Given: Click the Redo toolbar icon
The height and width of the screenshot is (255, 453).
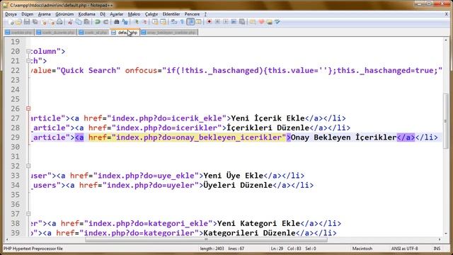Looking at the screenshot, I should pyautogui.click(x=105, y=22).
